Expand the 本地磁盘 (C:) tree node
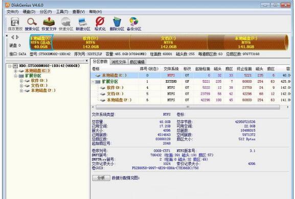 [16, 71]
